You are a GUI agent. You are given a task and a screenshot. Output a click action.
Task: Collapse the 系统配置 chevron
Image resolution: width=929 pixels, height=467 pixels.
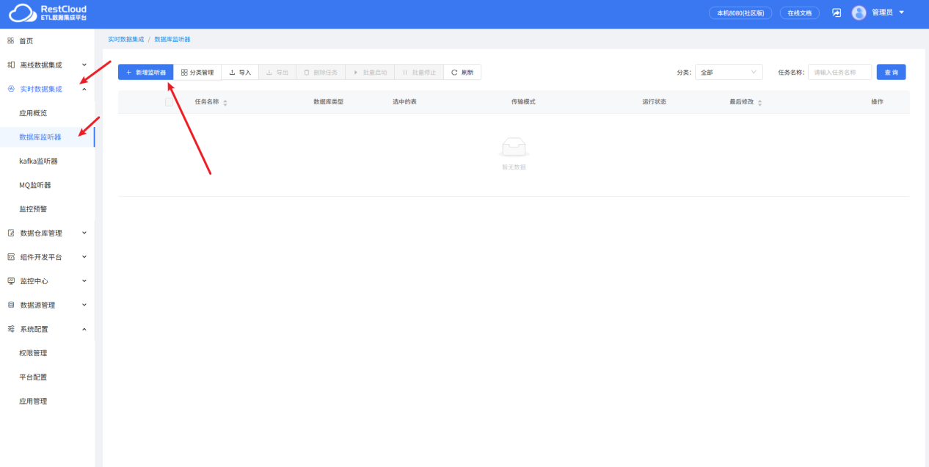coord(84,329)
